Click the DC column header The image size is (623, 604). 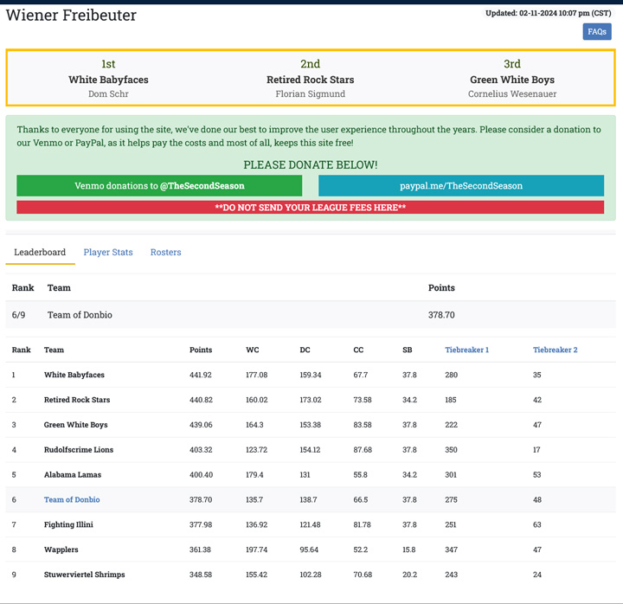coord(305,350)
